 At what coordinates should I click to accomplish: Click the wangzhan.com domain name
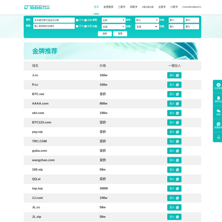(43, 160)
